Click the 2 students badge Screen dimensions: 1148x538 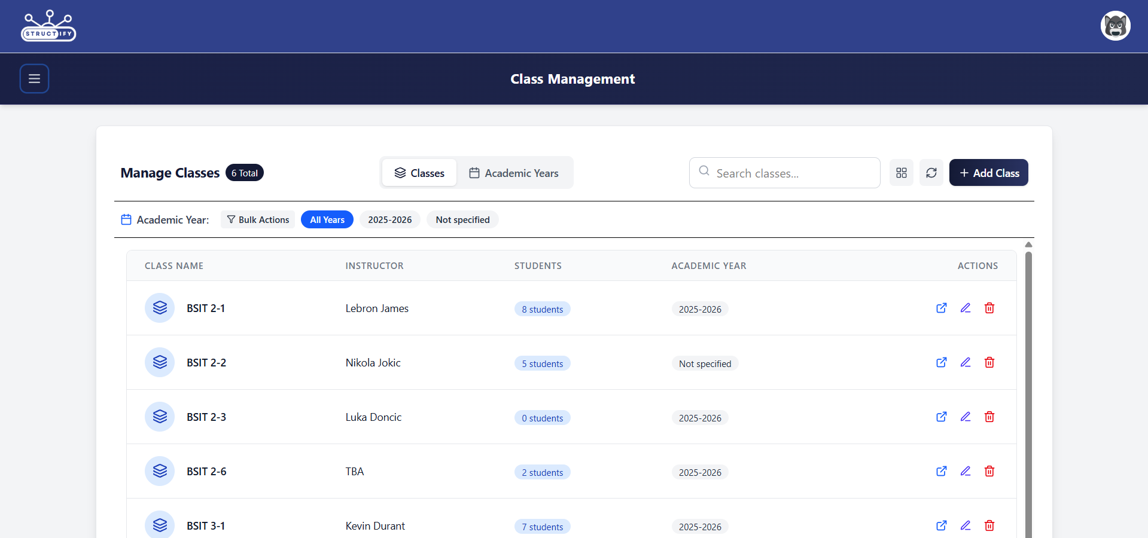pos(542,472)
